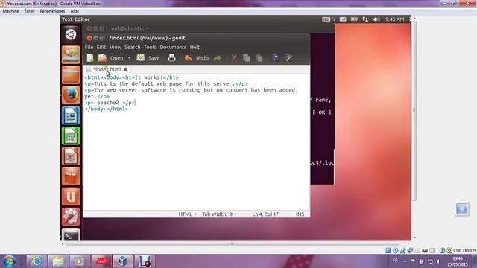Open sound volume indicator in Ubuntu panel

point(376,19)
